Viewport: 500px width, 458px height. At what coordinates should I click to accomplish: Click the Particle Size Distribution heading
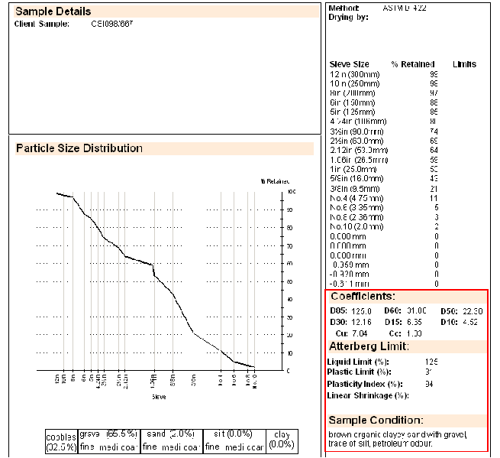pyautogui.click(x=79, y=148)
